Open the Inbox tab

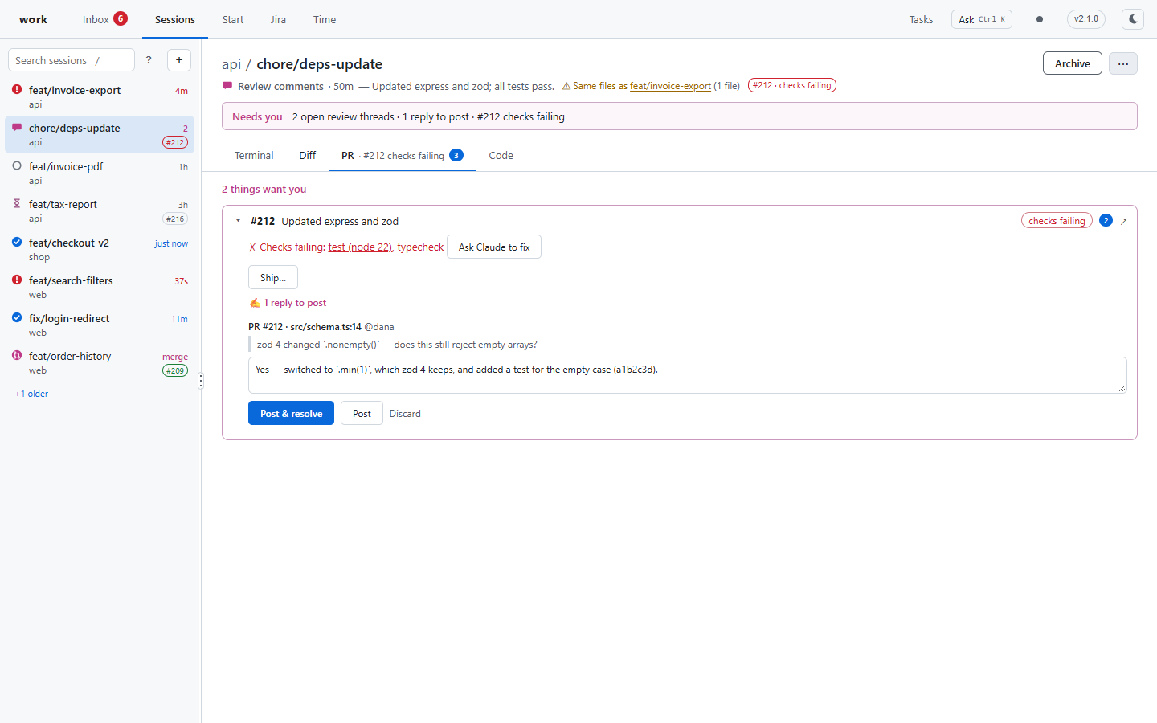104,19
